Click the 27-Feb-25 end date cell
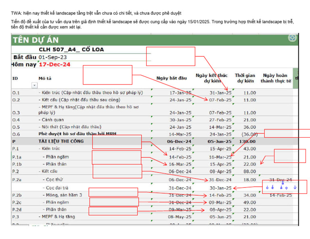Image resolution: width=310 pixels, height=239 pixels. pyautogui.click(x=220, y=120)
